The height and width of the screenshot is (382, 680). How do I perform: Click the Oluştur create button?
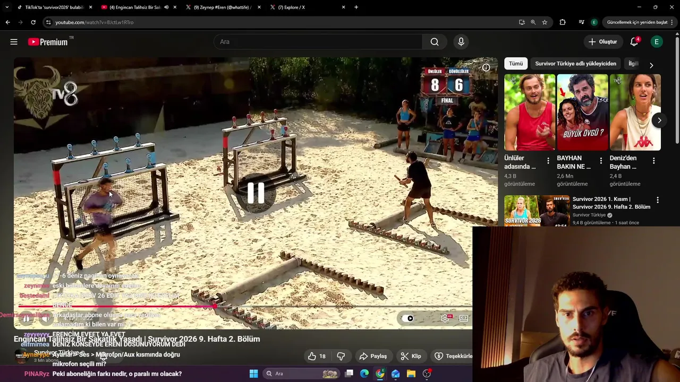tap(602, 42)
